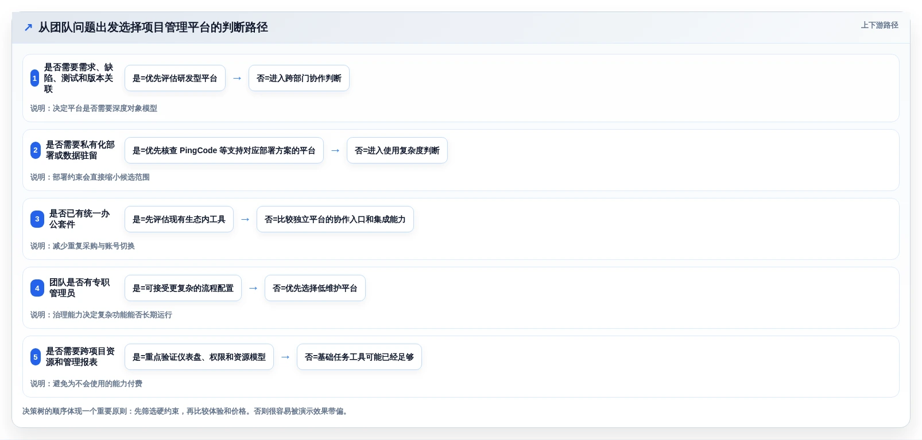Click the note 说明：减少重复采购与账号切换
Screen dimensions: 922x440
[83, 246]
